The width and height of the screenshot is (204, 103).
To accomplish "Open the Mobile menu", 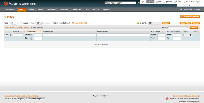I will coord(40,9).
